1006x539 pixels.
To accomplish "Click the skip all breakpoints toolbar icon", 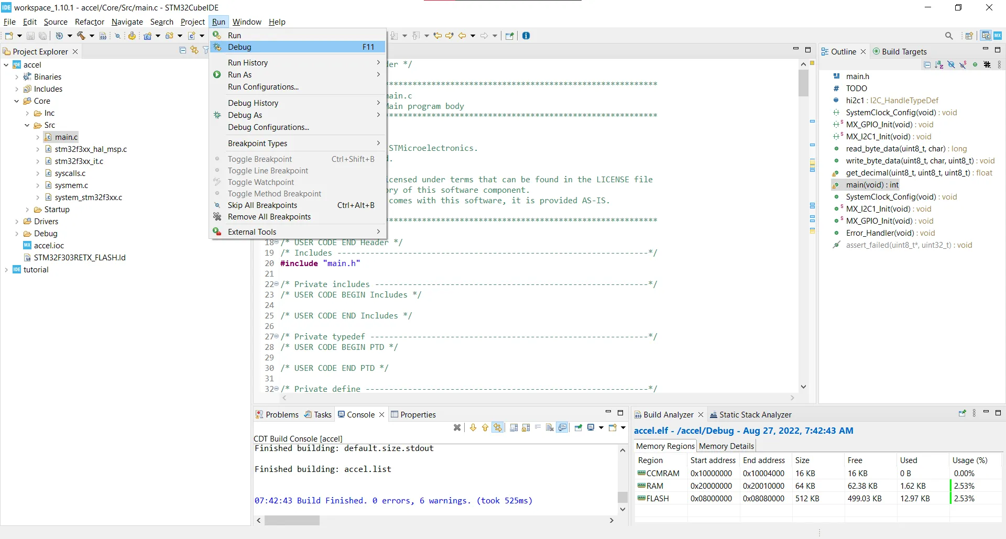I will [118, 36].
